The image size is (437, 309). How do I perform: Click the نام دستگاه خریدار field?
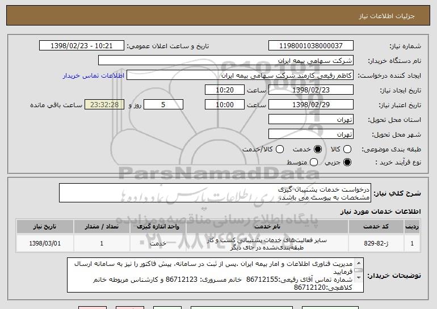point(226,61)
